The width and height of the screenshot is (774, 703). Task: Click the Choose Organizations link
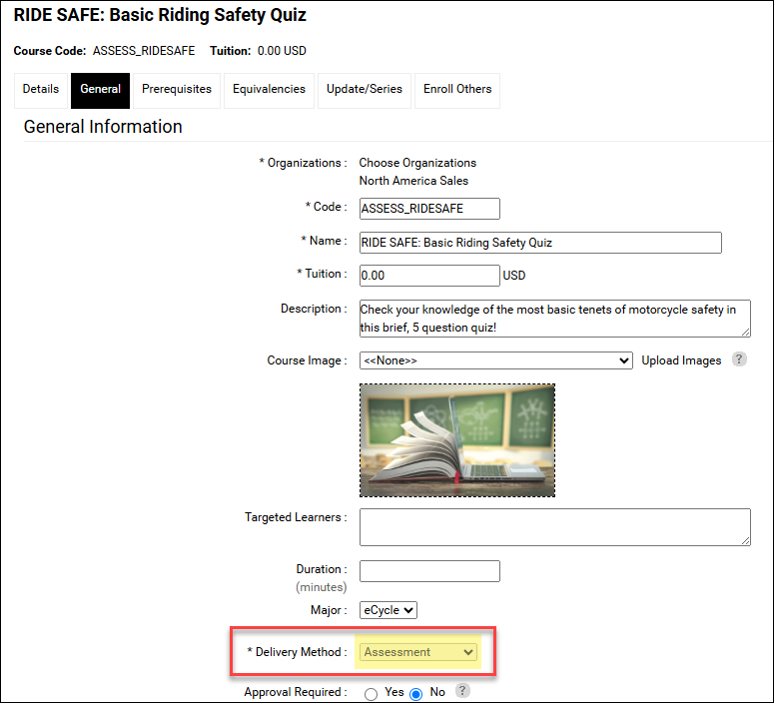click(x=417, y=163)
